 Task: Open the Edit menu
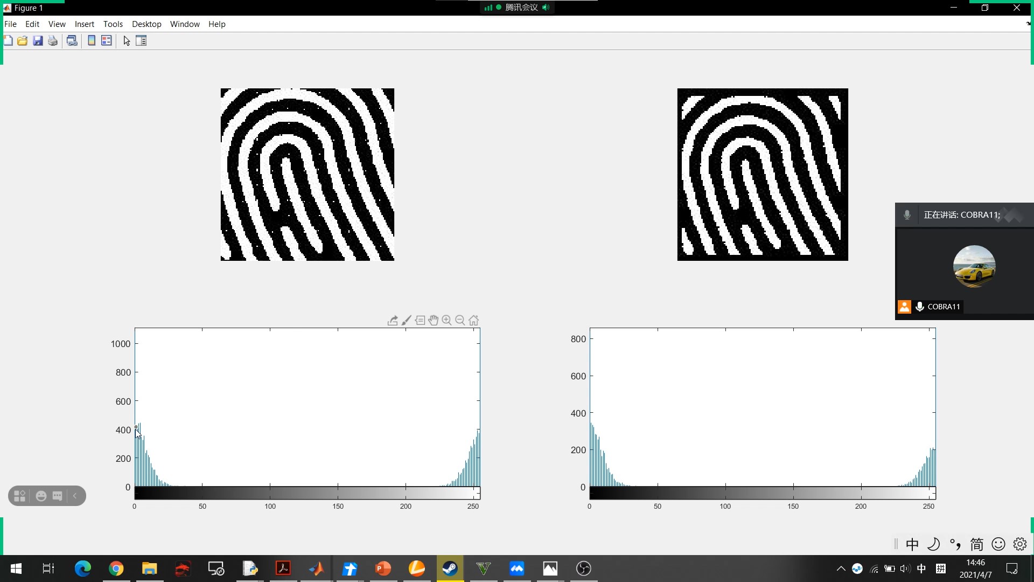32,24
